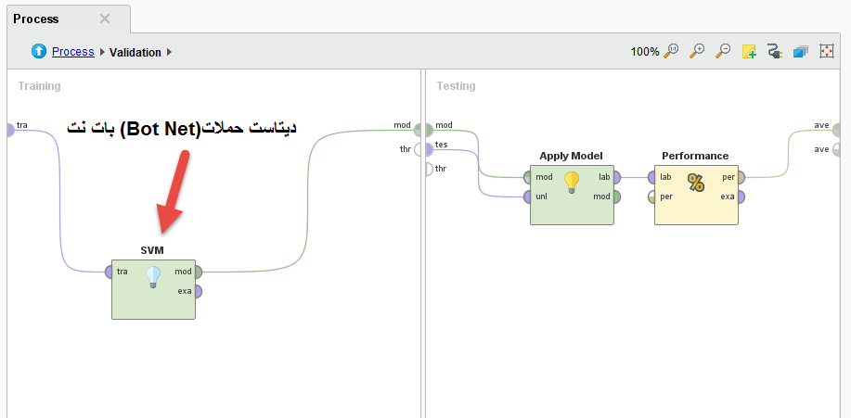The height and width of the screenshot is (418, 851).
Task: Close the Process tab
Action: (x=105, y=19)
